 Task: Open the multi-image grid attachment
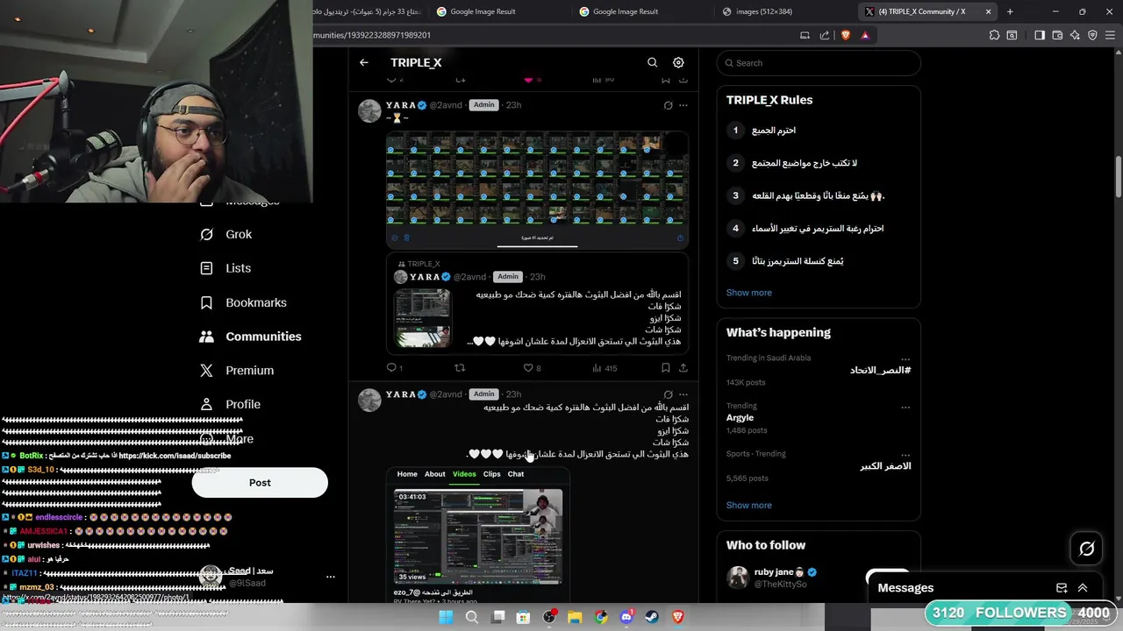537,190
